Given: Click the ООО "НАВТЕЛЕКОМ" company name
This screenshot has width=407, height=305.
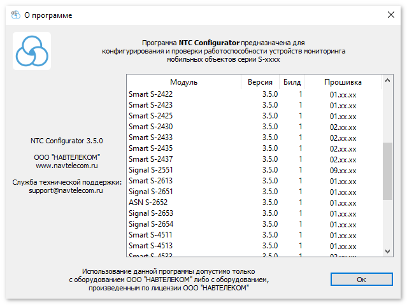Looking at the screenshot, I should [67, 157].
